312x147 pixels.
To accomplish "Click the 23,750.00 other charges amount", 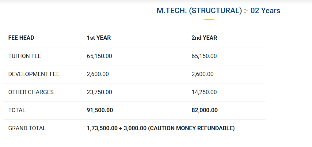I will [99, 92].
